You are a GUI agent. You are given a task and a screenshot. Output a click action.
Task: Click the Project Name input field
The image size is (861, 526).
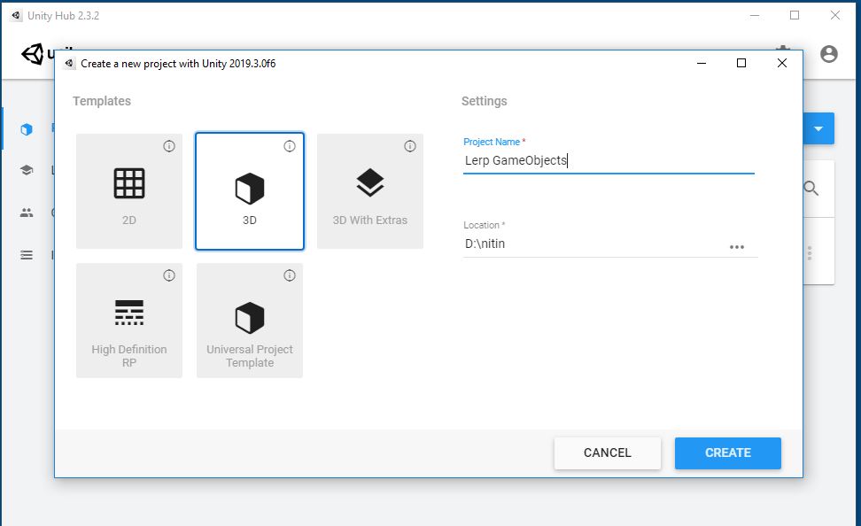point(609,160)
